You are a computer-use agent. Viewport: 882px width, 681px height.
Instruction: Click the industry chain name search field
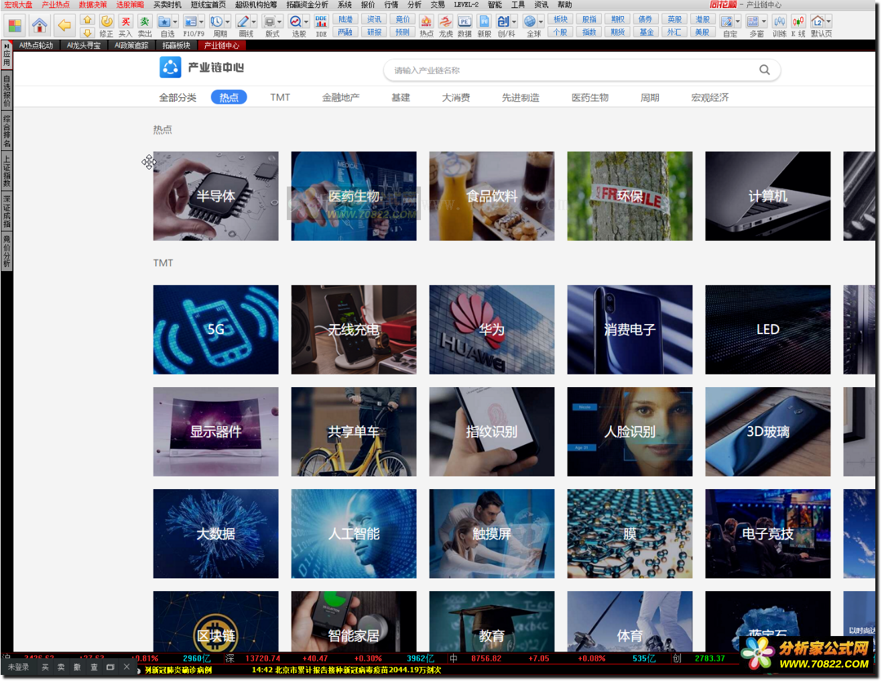pos(582,70)
